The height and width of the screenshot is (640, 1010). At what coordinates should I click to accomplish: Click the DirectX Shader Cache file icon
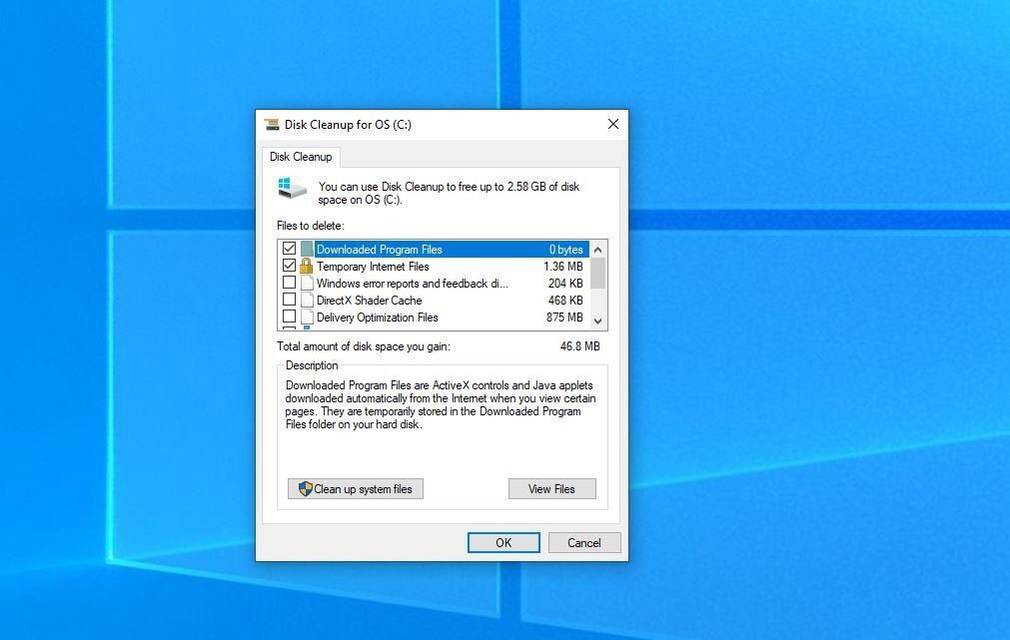pyautogui.click(x=307, y=301)
